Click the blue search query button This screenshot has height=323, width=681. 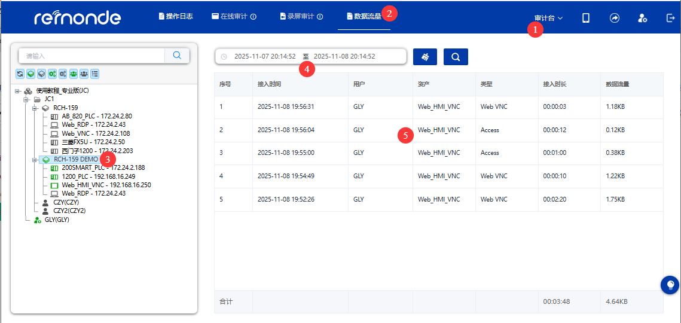(456, 57)
